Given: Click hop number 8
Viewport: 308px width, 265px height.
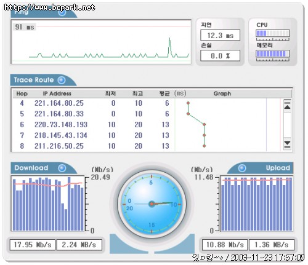Looking at the screenshot, I should point(22,146).
